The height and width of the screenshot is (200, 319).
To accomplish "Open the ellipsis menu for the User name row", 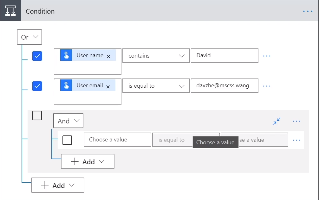I will (x=266, y=56).
